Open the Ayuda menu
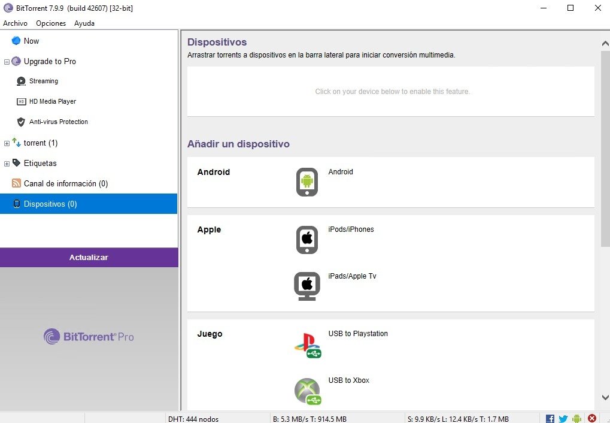The image size is (610, 423). (x=84, y=23)
